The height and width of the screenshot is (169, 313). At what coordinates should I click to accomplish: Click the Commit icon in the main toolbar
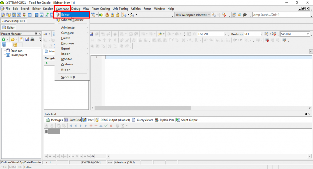pyautogui.click(x=107, y=15)
